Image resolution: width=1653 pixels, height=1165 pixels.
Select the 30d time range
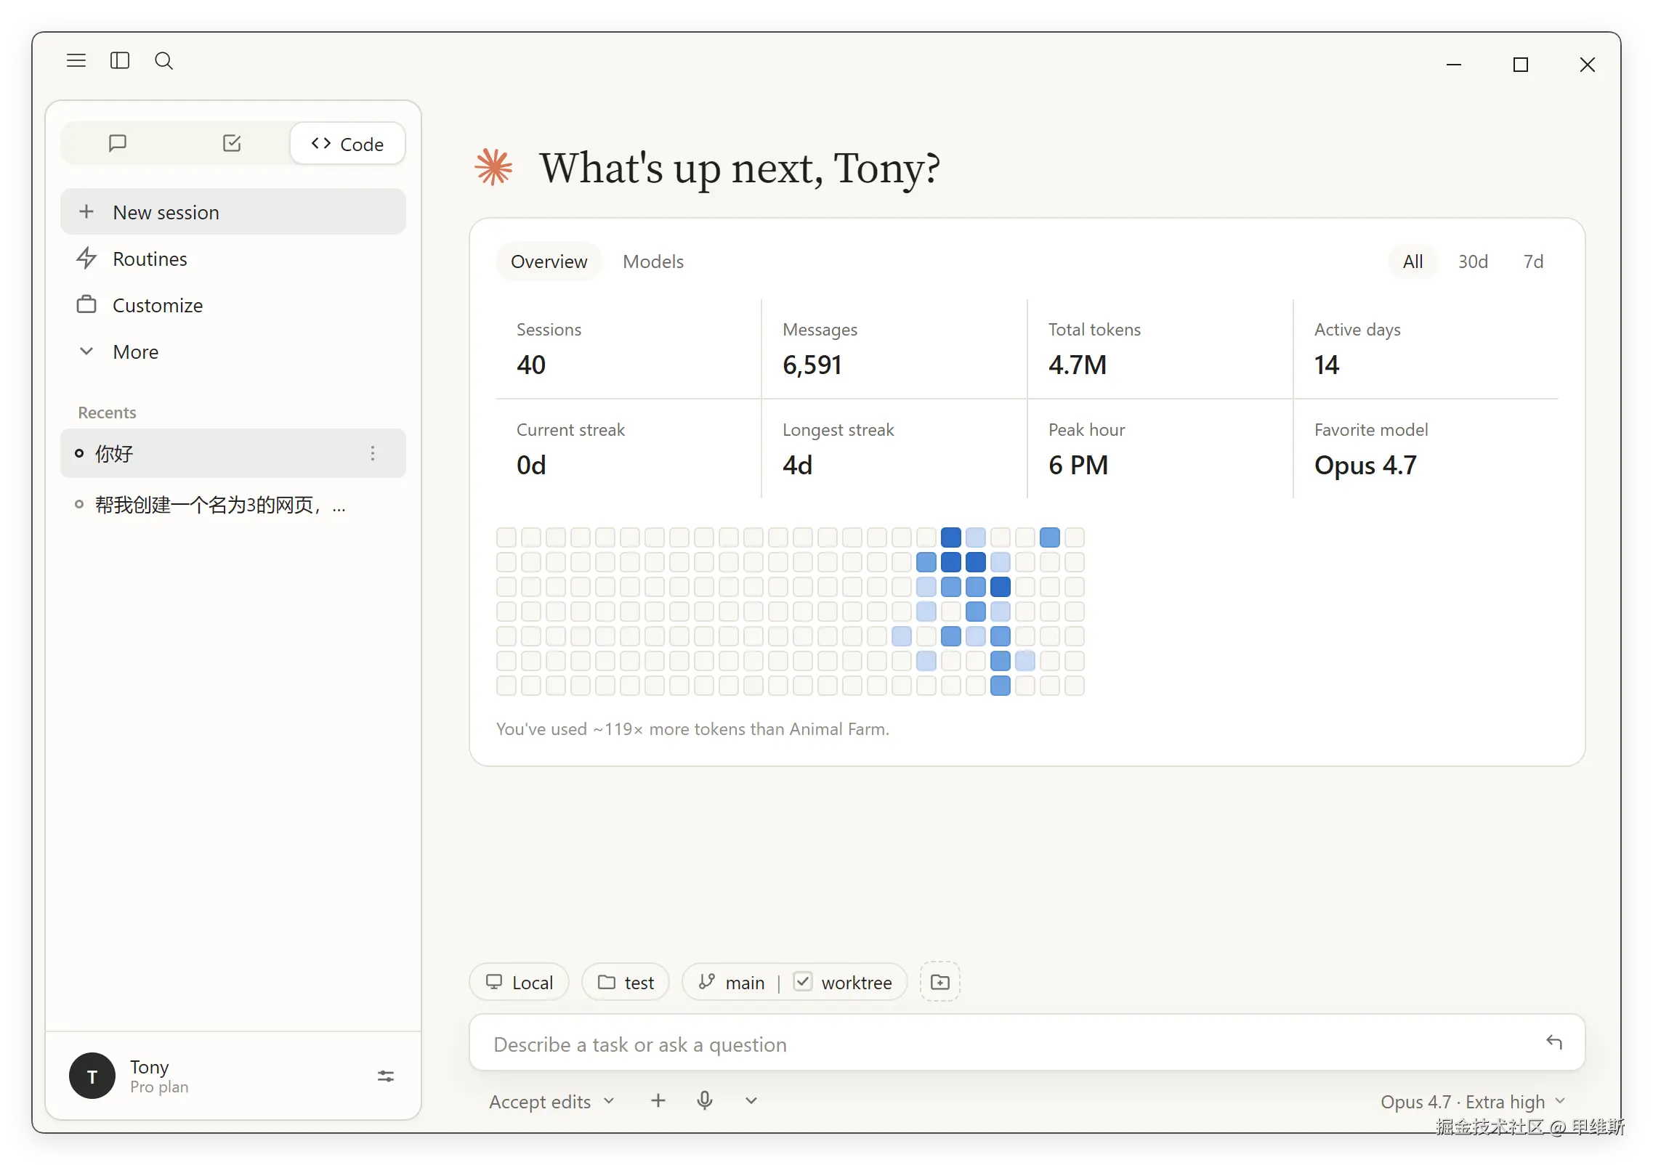coord(1473,261)
